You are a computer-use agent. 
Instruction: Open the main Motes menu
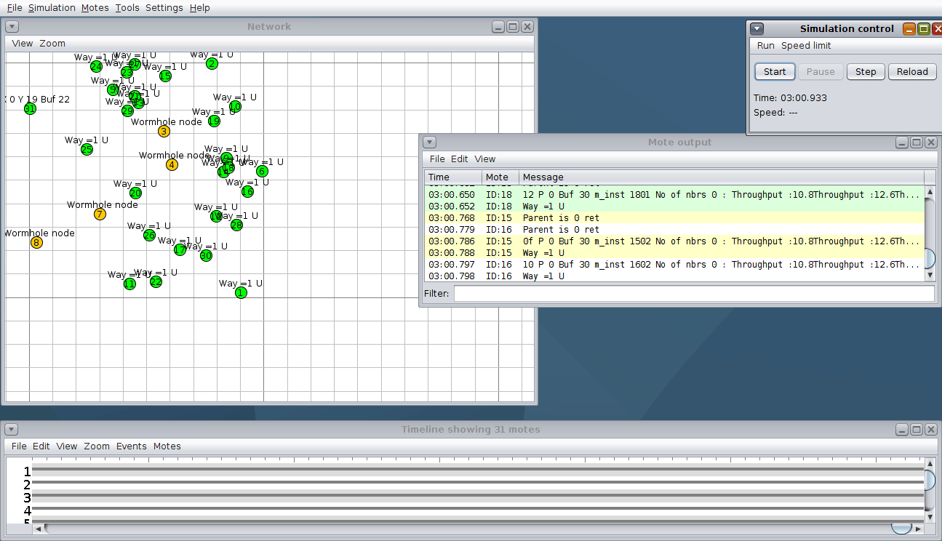95,8
